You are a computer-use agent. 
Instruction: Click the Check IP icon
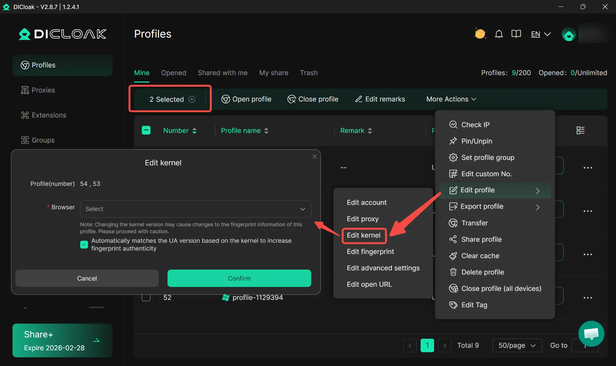coord(453,125)
